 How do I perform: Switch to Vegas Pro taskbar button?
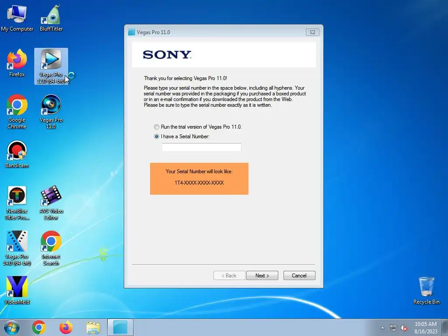[120, 327]
